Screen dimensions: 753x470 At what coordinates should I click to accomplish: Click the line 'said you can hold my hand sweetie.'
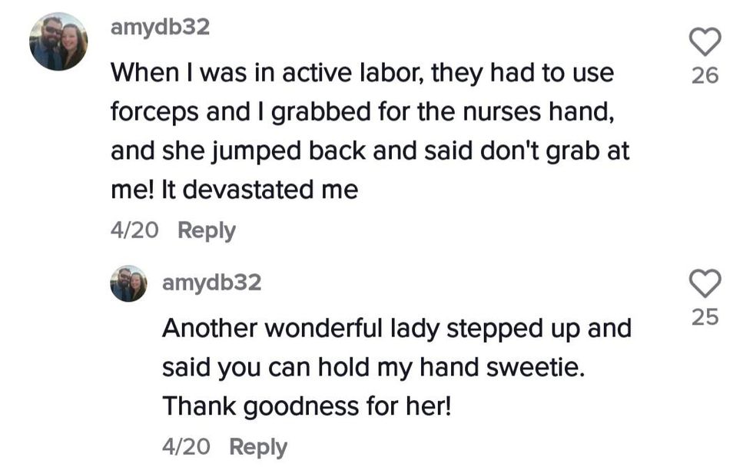coord(373,368)
